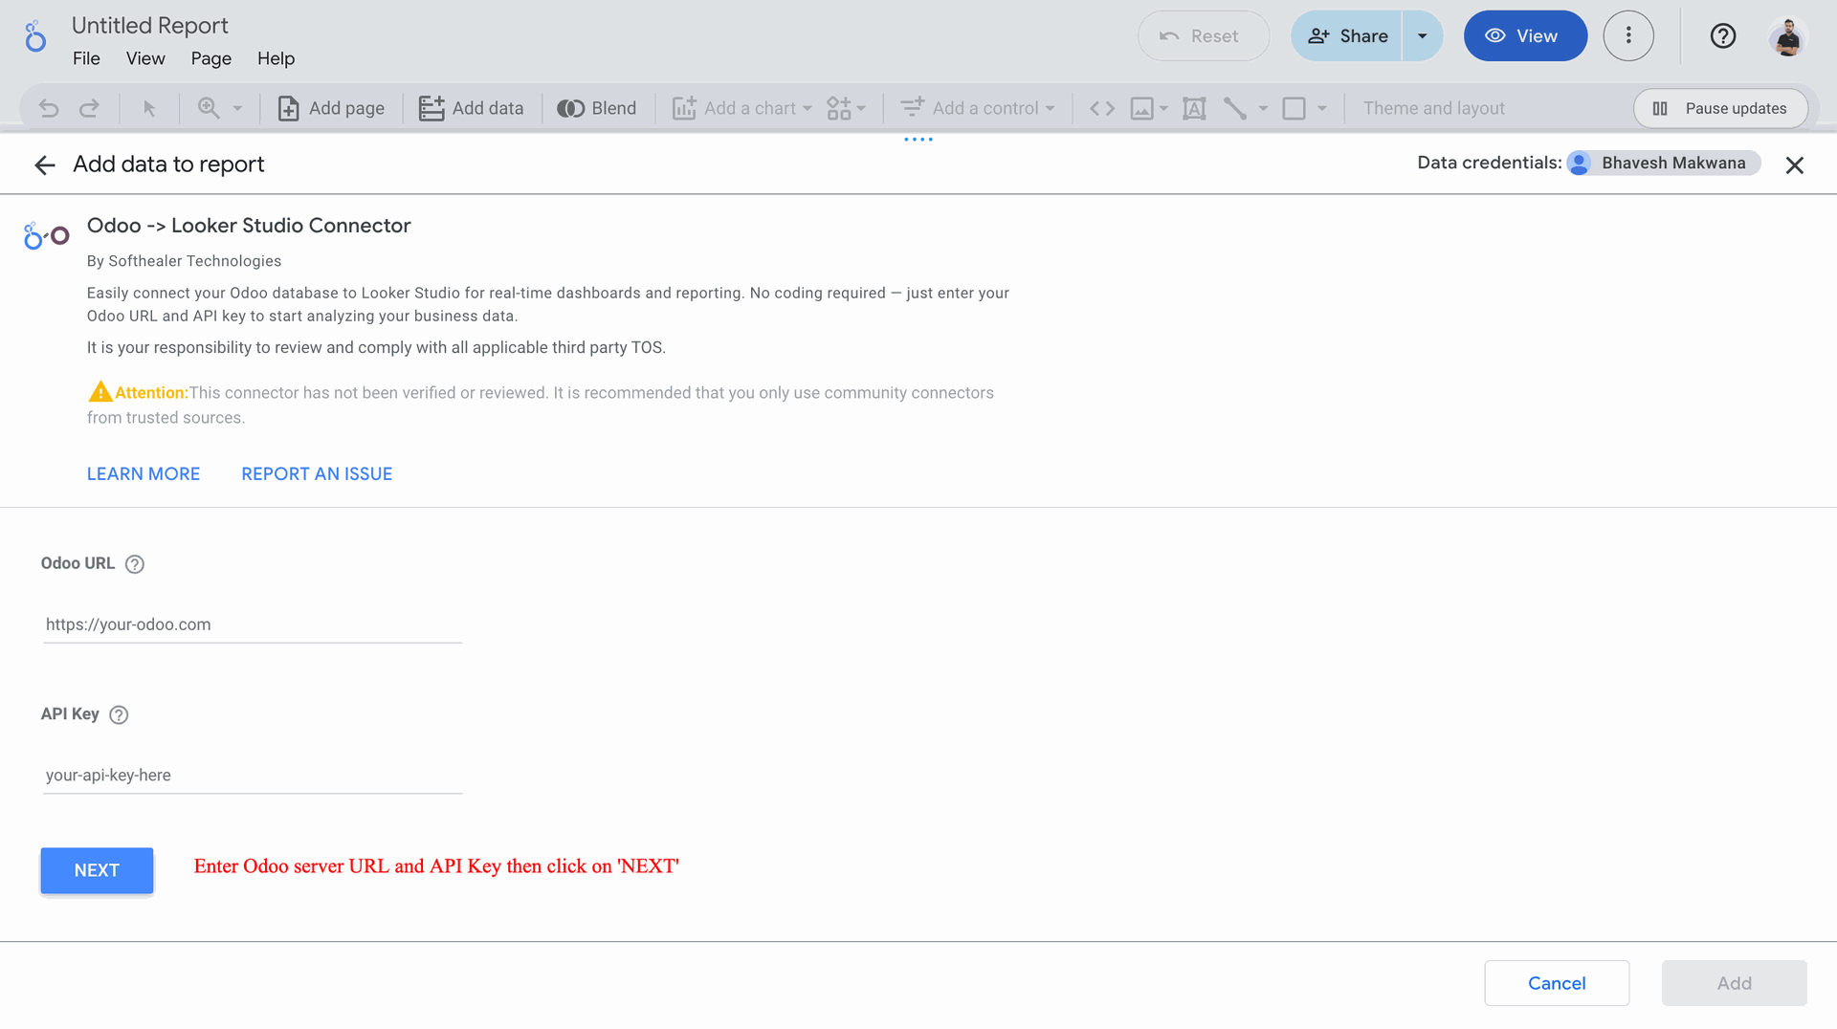Screen dimensions: 1837x1029
Task: Click the yellow Attention warning icon
Action: click(100, 391)
